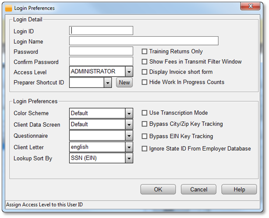
Task: Change Client Letter language dropdown
Action: 129,147
